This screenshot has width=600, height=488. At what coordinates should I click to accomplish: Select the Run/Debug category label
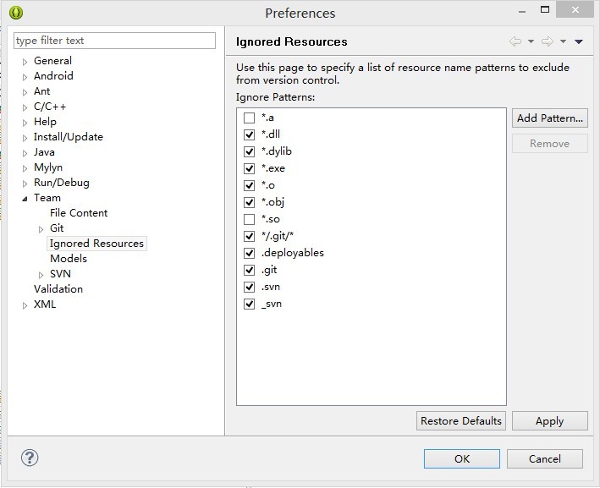pos(62,183)
